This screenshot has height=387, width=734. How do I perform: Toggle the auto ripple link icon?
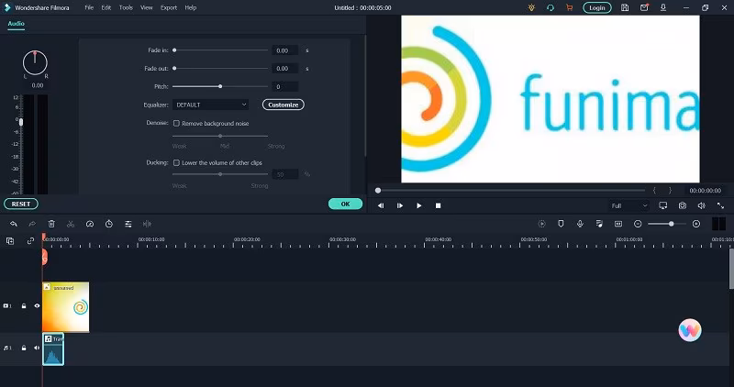(30, 241)
